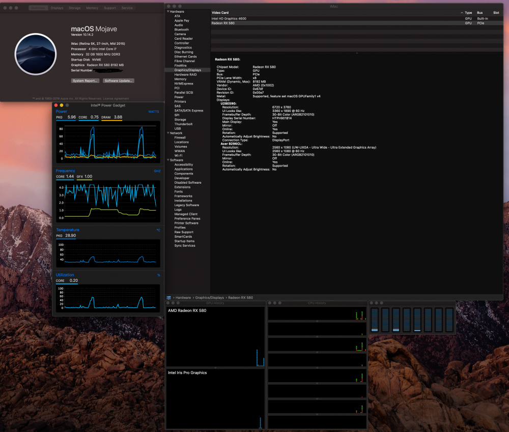The height and width of the screenshot is (432, 509).
Task: Click the first CPU core usage bar
Action: (374, 320)
